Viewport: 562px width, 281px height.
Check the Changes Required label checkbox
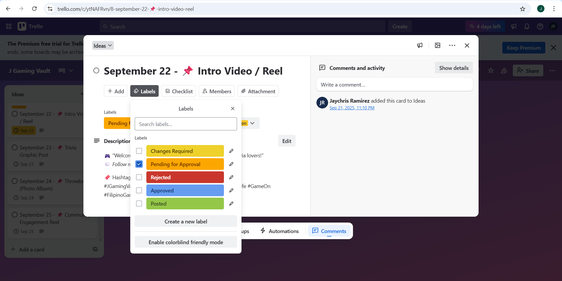(x=139, y=151)
